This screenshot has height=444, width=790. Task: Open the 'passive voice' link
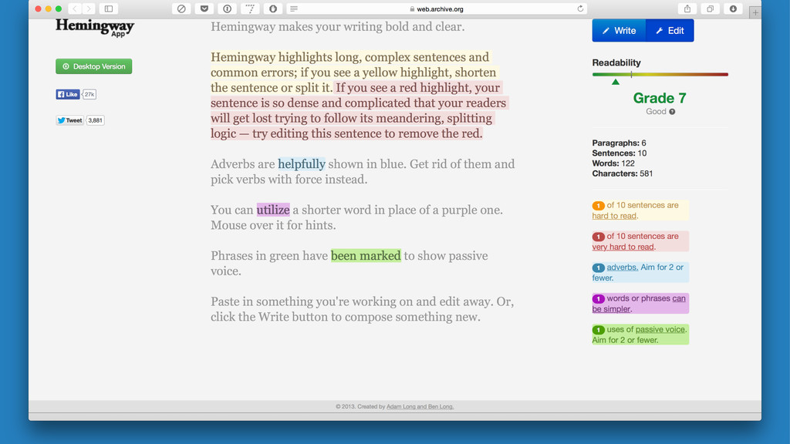tap(660, 329)
